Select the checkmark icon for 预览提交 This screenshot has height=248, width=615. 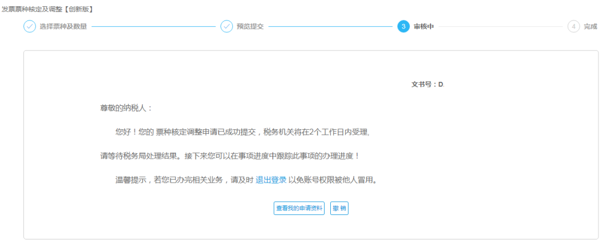tap(227, 27)
